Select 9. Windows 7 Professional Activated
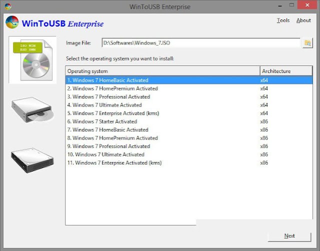 [189, 146]
